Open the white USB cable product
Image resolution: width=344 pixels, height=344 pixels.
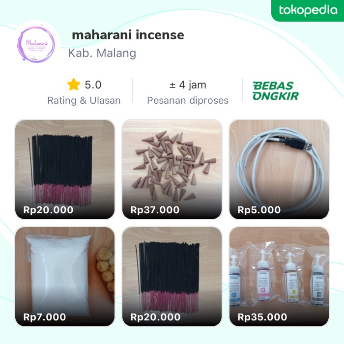(279, 170)
